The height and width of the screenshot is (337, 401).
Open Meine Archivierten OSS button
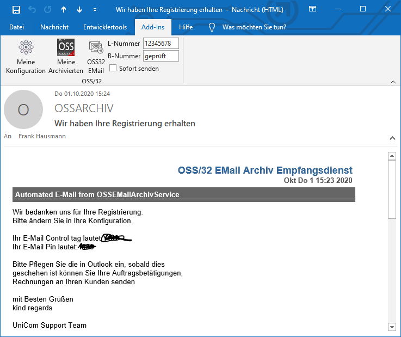tap(66, 57)
